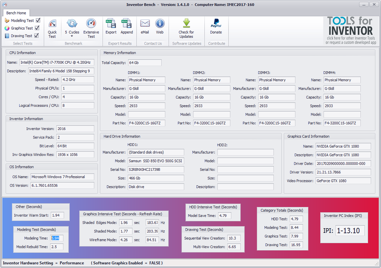Click Wireframe Mode seconds value 4.26
This screenshot has width=381, height=268.
125,240
